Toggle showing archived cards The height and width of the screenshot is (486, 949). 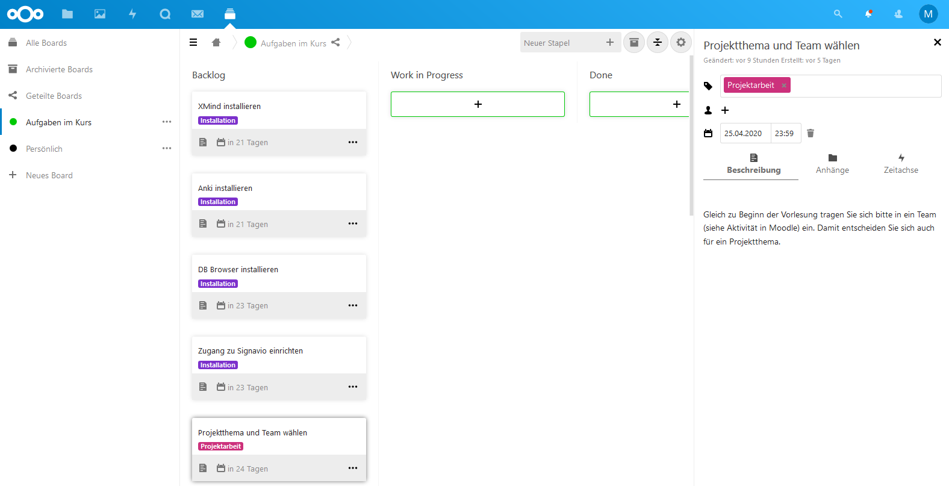click(x=634, y=43)
